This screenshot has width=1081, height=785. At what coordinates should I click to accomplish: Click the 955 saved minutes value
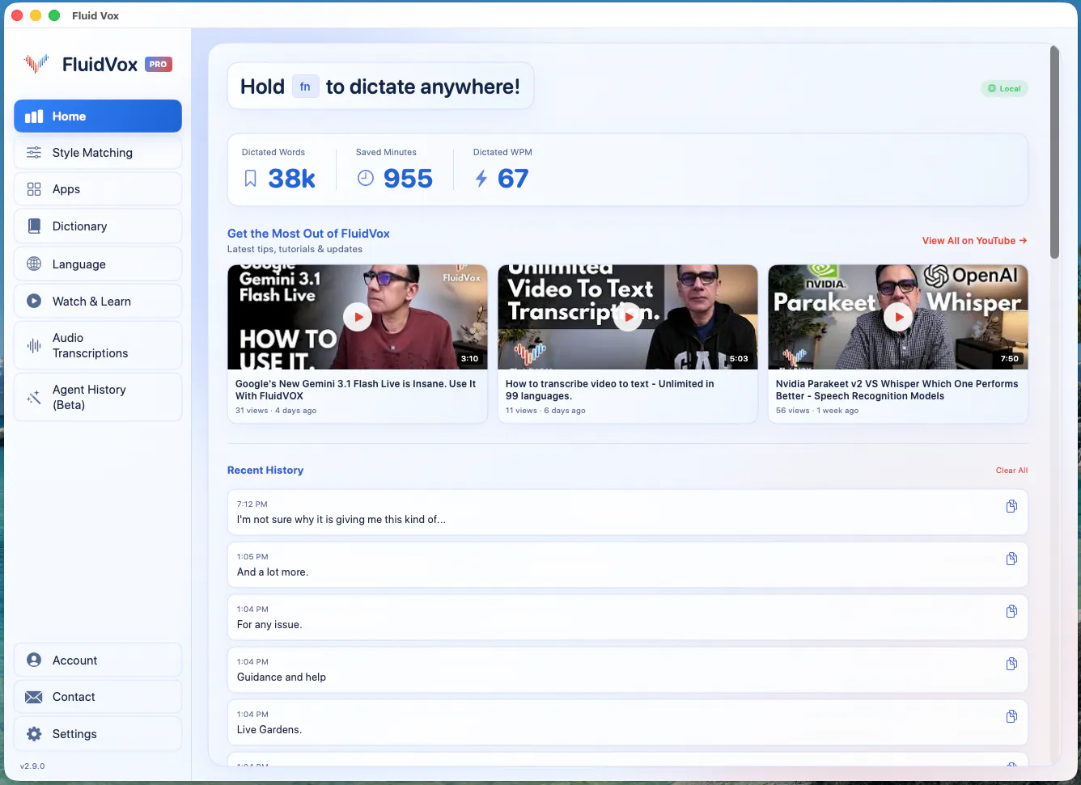[x=408, y=179]
